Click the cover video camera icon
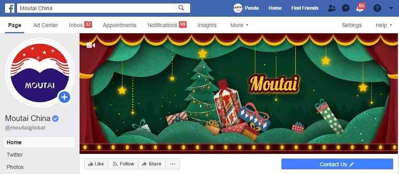399x174 pixels. (x=90, y=45)
